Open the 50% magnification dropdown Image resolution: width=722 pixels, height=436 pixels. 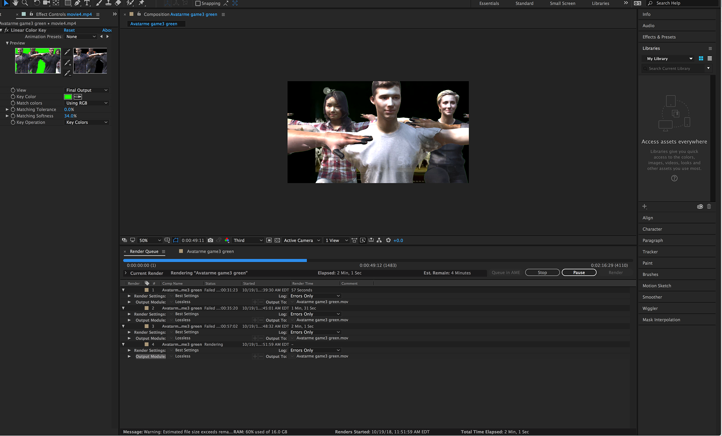tap(150, 240)
